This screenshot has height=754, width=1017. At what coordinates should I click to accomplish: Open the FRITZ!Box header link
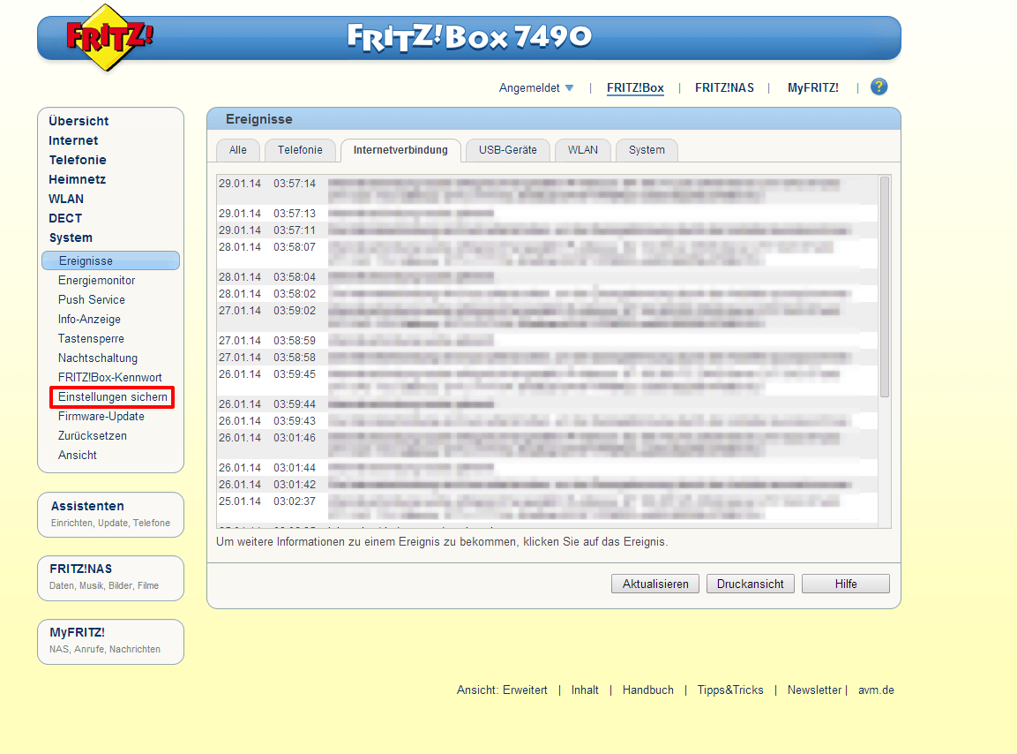[x=635, y=87]
